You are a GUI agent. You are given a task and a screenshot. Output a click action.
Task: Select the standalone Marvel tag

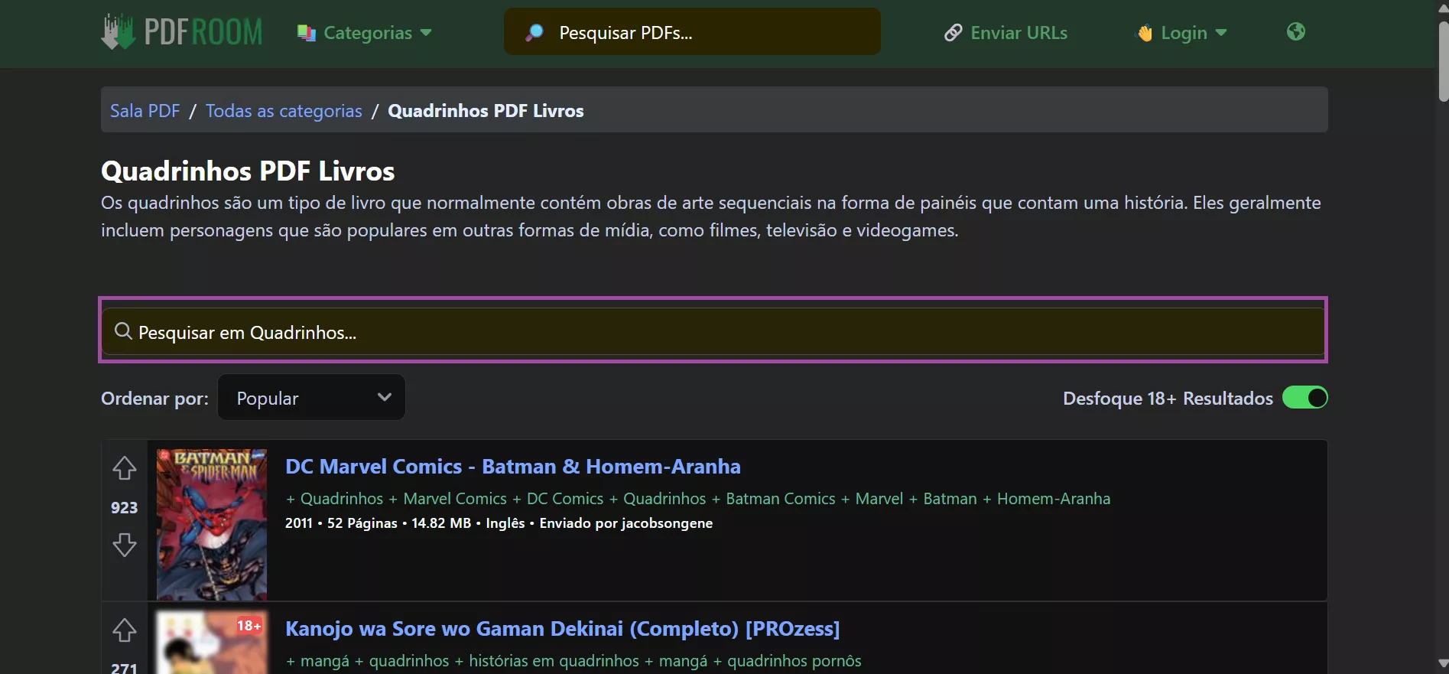(x=879, y=499)
